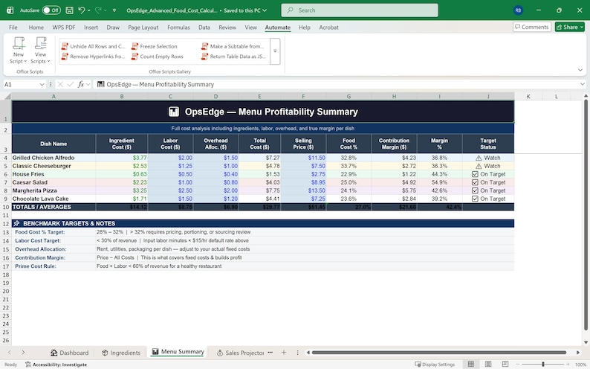Run Make a Subtable script

pos(233,46)
